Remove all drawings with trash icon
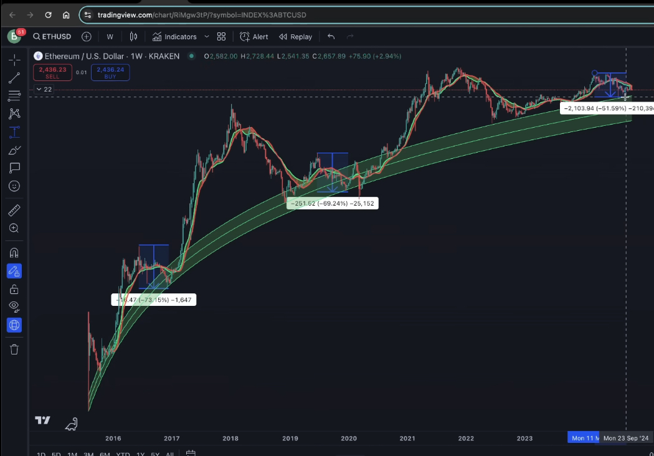Image resolution: width=654 pixels, height=456 pixels. click(x=14, y=349)
